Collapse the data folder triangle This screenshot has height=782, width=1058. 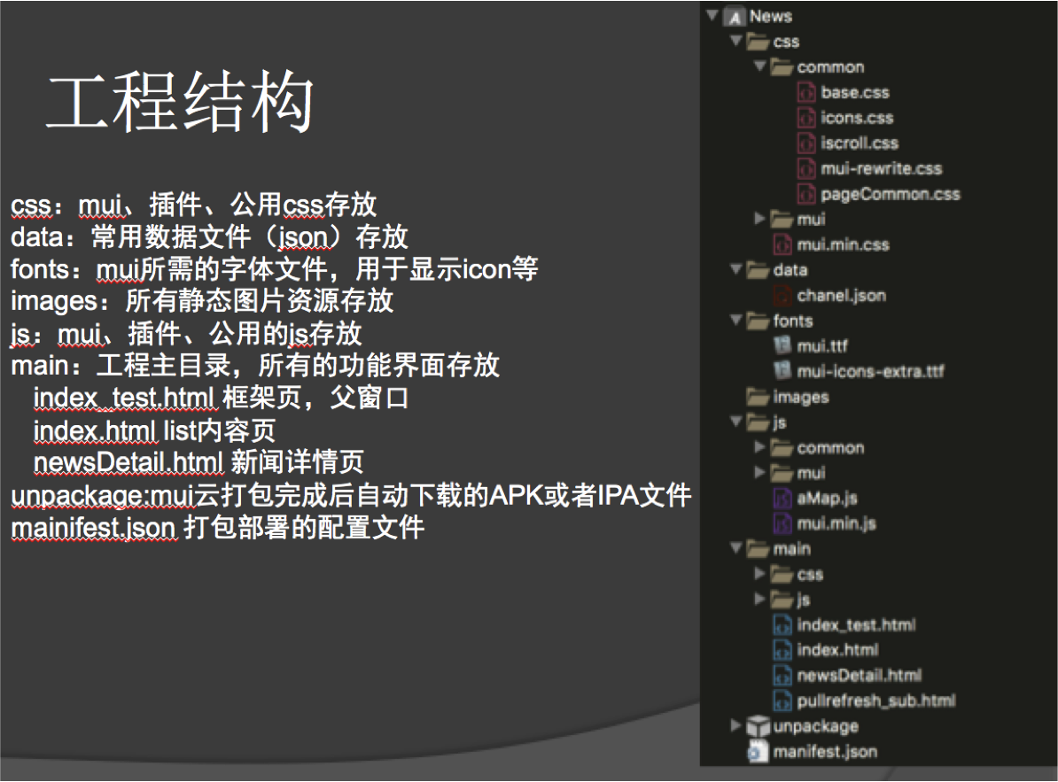(x=735, y=270)
